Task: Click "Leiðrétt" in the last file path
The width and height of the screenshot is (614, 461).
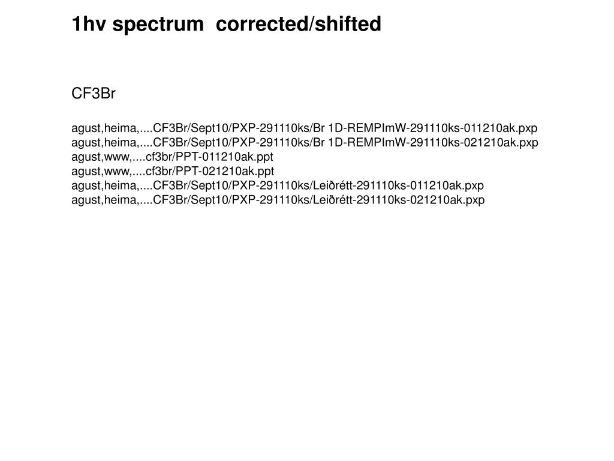Action: (333, 200)
